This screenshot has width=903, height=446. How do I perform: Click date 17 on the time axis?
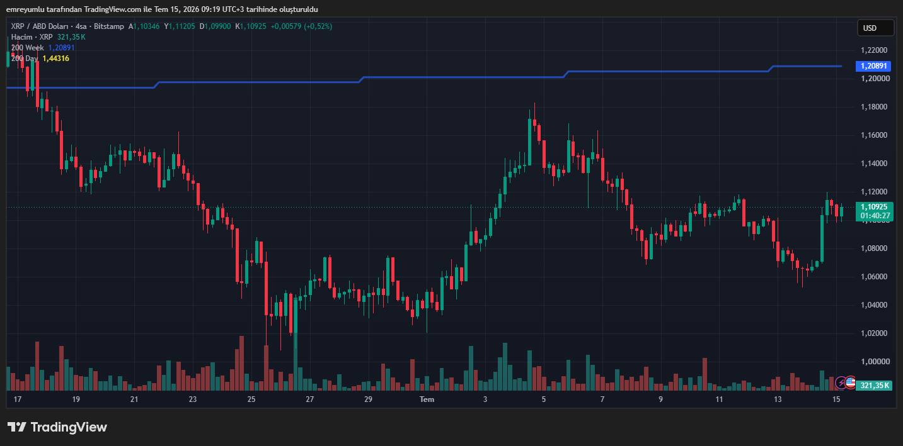pyautogui.click(x=18, y=399)
